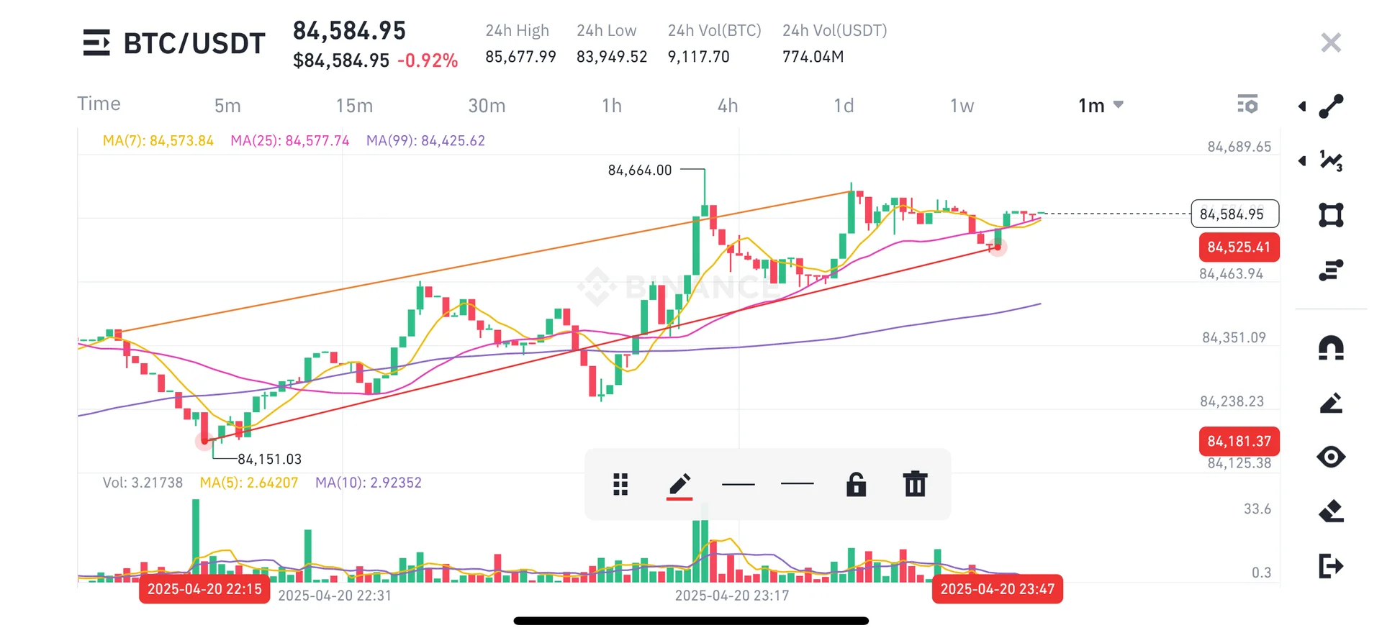Tap the Time chart view button
The width and height of the screenshot is (1382, 638).
(99, 104)
